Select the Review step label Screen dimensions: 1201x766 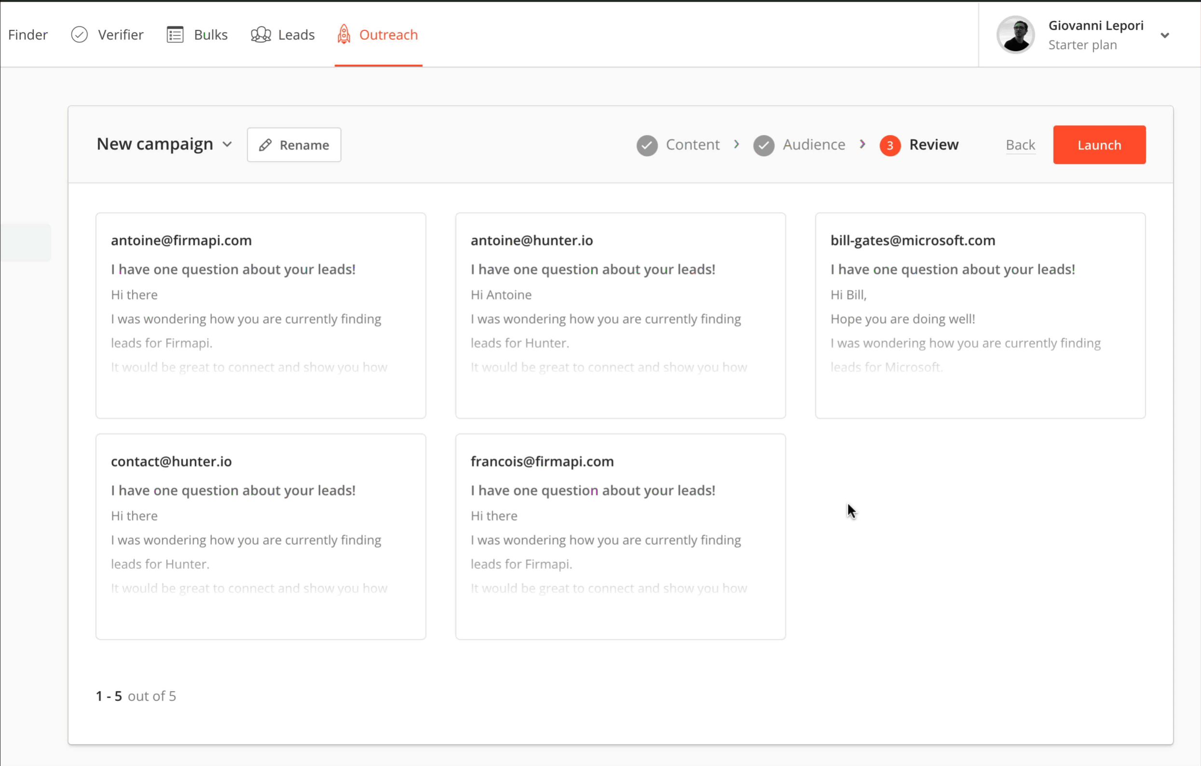[934, 145]
